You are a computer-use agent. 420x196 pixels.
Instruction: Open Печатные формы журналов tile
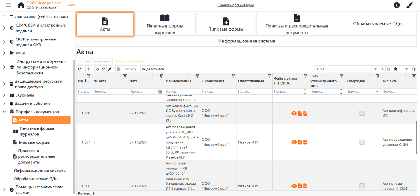165,24
